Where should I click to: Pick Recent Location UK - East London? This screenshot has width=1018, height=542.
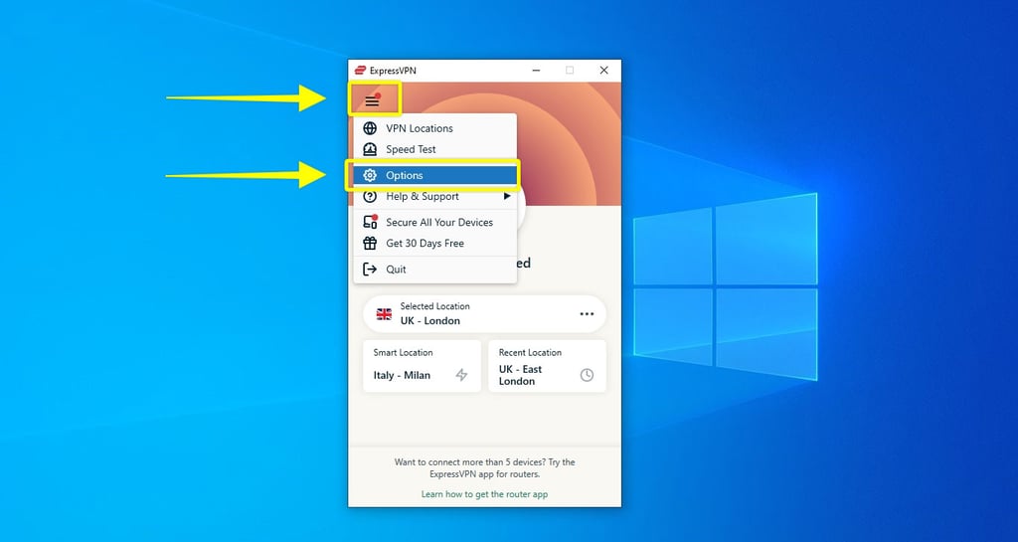point(548,366)
